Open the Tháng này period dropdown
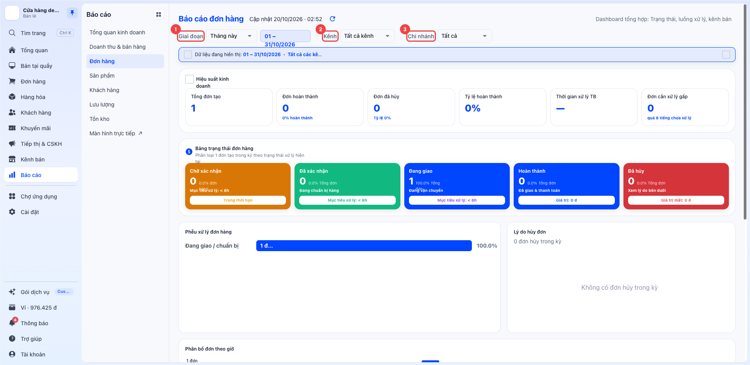The image size is (750, 365). pyautogui.click(x=232, y=36)
